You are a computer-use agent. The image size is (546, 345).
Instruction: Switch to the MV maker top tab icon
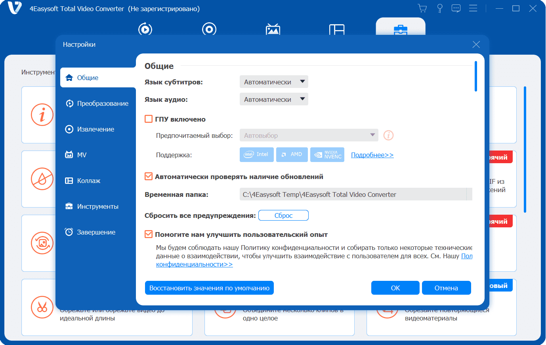(x=273, y=30)
